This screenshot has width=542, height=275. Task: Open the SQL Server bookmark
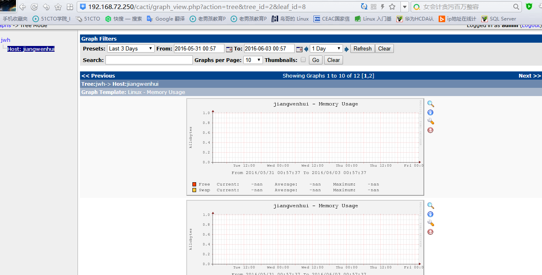pyautogui.click(x=499, y=19)
